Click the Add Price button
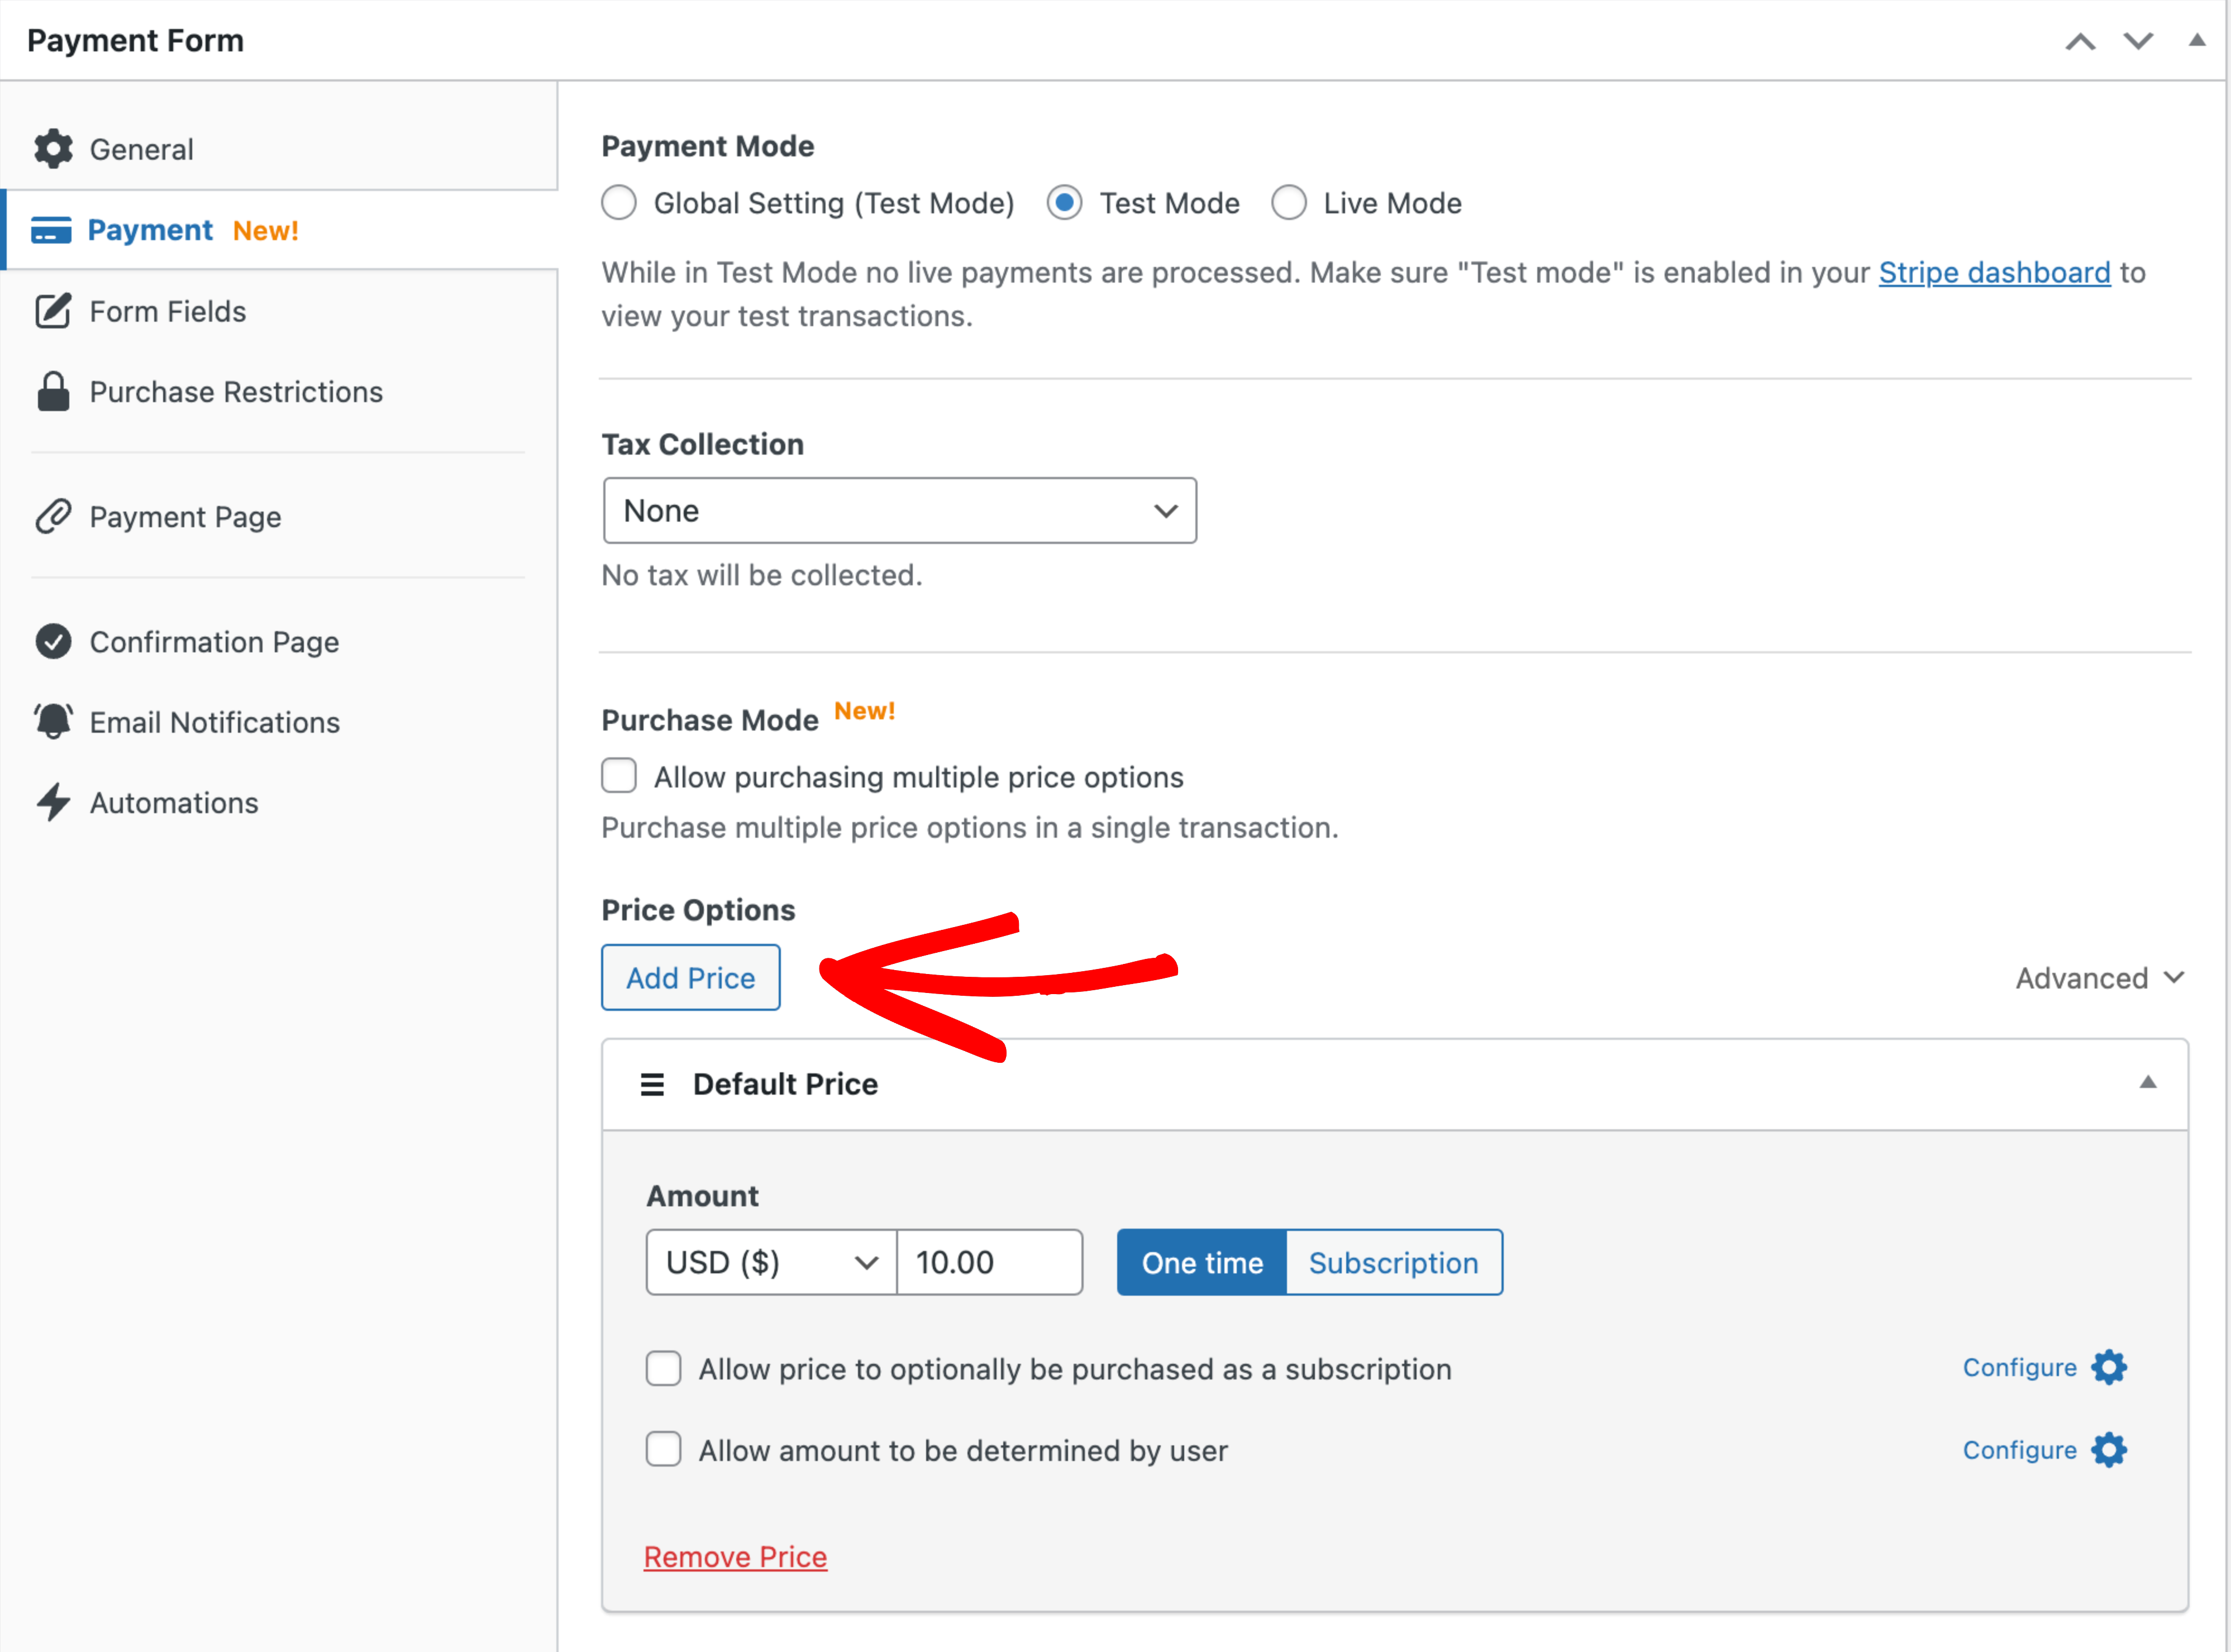The height and width of the screenshot is (1652, 2231). coord(690,978)
